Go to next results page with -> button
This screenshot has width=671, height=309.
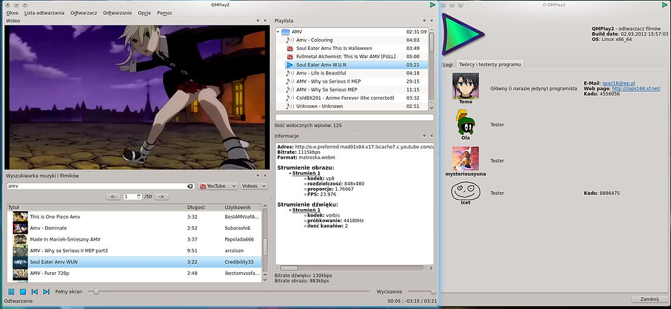[162, 197]
